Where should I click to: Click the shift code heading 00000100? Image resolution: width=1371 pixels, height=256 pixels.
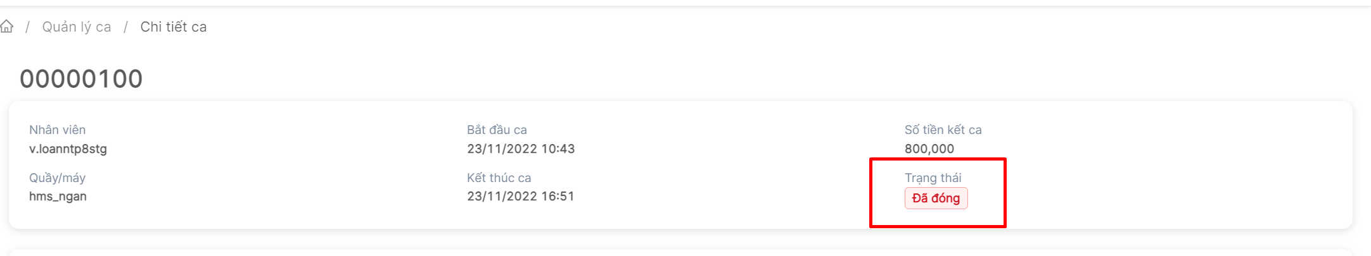(81, 79)
